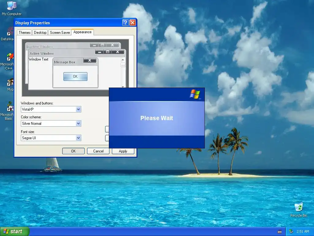The image size is (314, 236).
Task: Click the Window Text preview label
Action: [38, 59]
